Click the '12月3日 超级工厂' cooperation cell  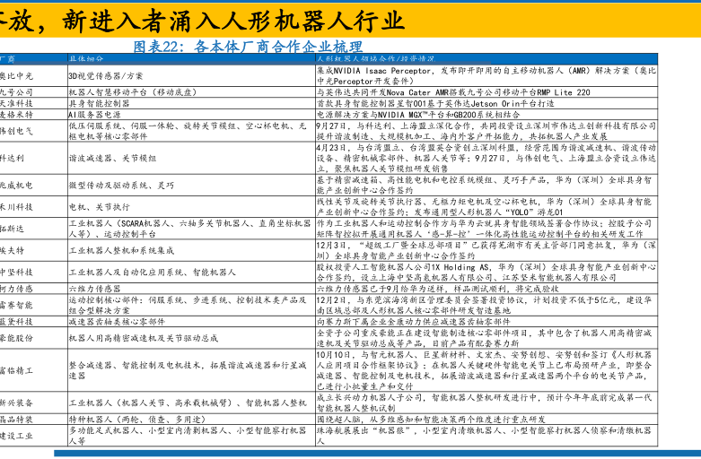pyautogui.click(x=486, y=250)
